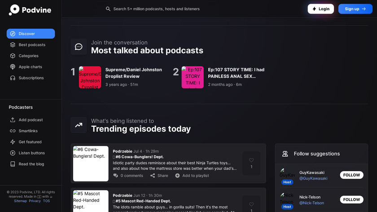377x212 pixels.
Task: Open Categories from the sidebar
Action: 28,56
